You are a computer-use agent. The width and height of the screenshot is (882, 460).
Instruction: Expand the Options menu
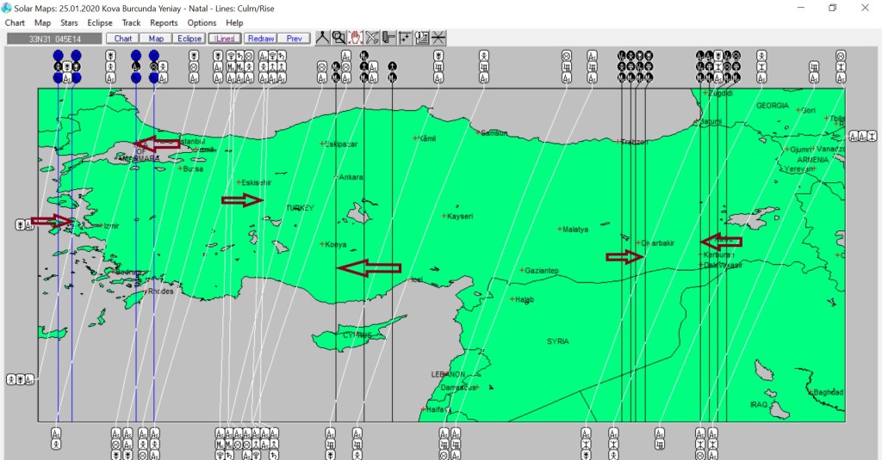(202, 23)
